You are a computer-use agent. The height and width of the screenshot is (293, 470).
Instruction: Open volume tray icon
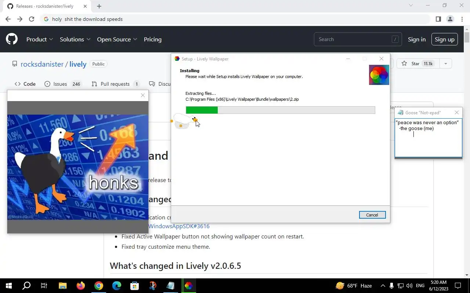pos(409,286)
